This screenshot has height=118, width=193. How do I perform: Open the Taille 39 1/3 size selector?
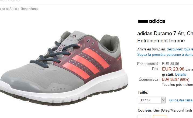tap(152, 100)
